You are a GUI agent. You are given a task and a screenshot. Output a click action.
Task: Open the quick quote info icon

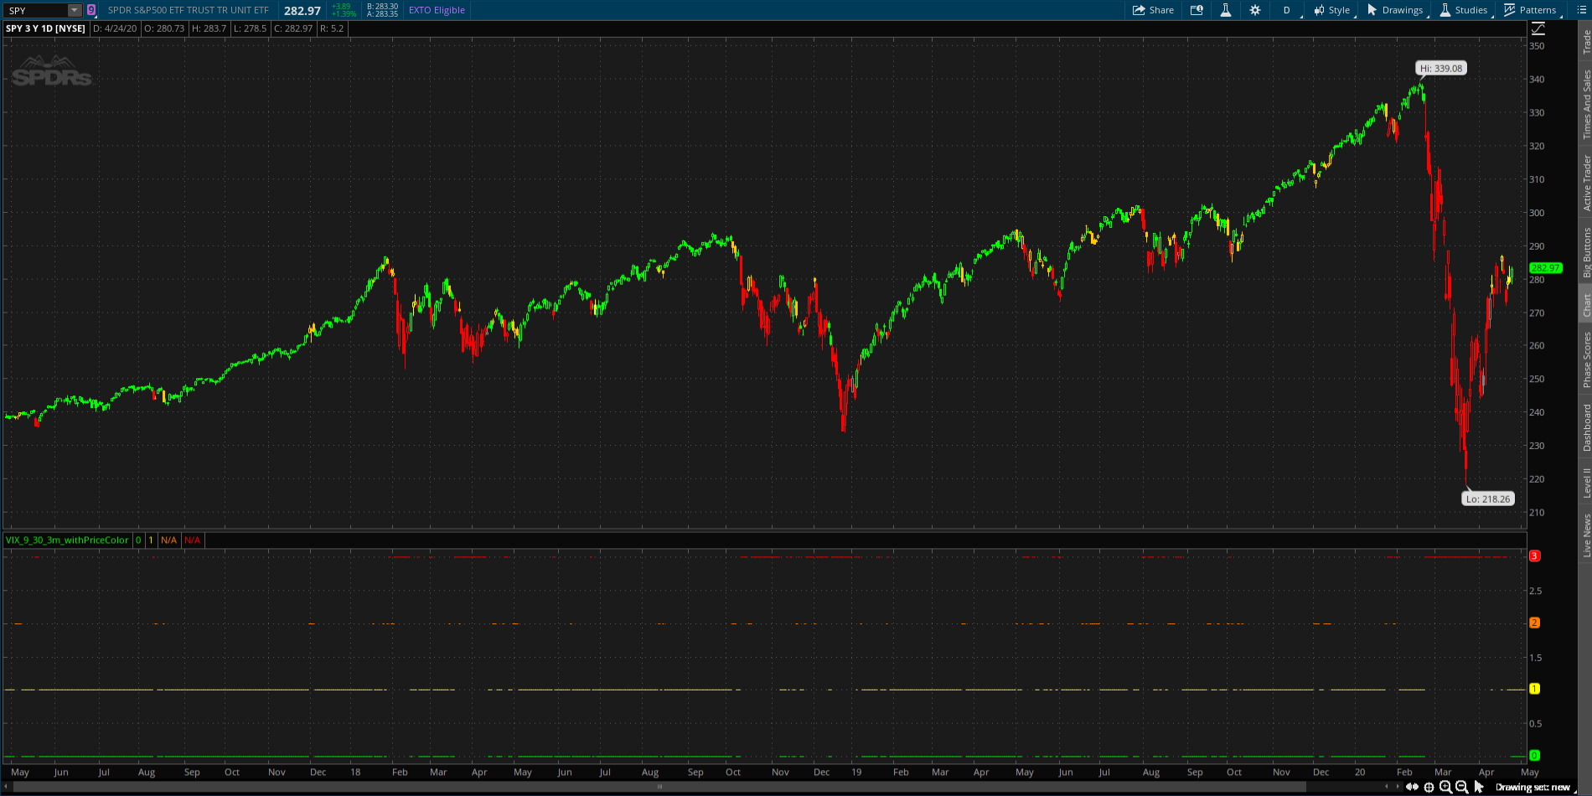(x=1197, y=10)
